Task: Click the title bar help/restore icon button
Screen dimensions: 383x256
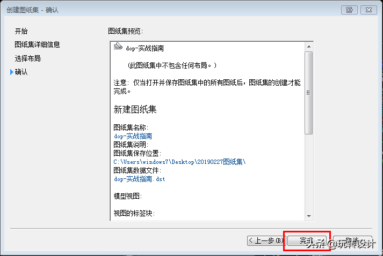Action: pyautogui.click(x=349, y=10)
